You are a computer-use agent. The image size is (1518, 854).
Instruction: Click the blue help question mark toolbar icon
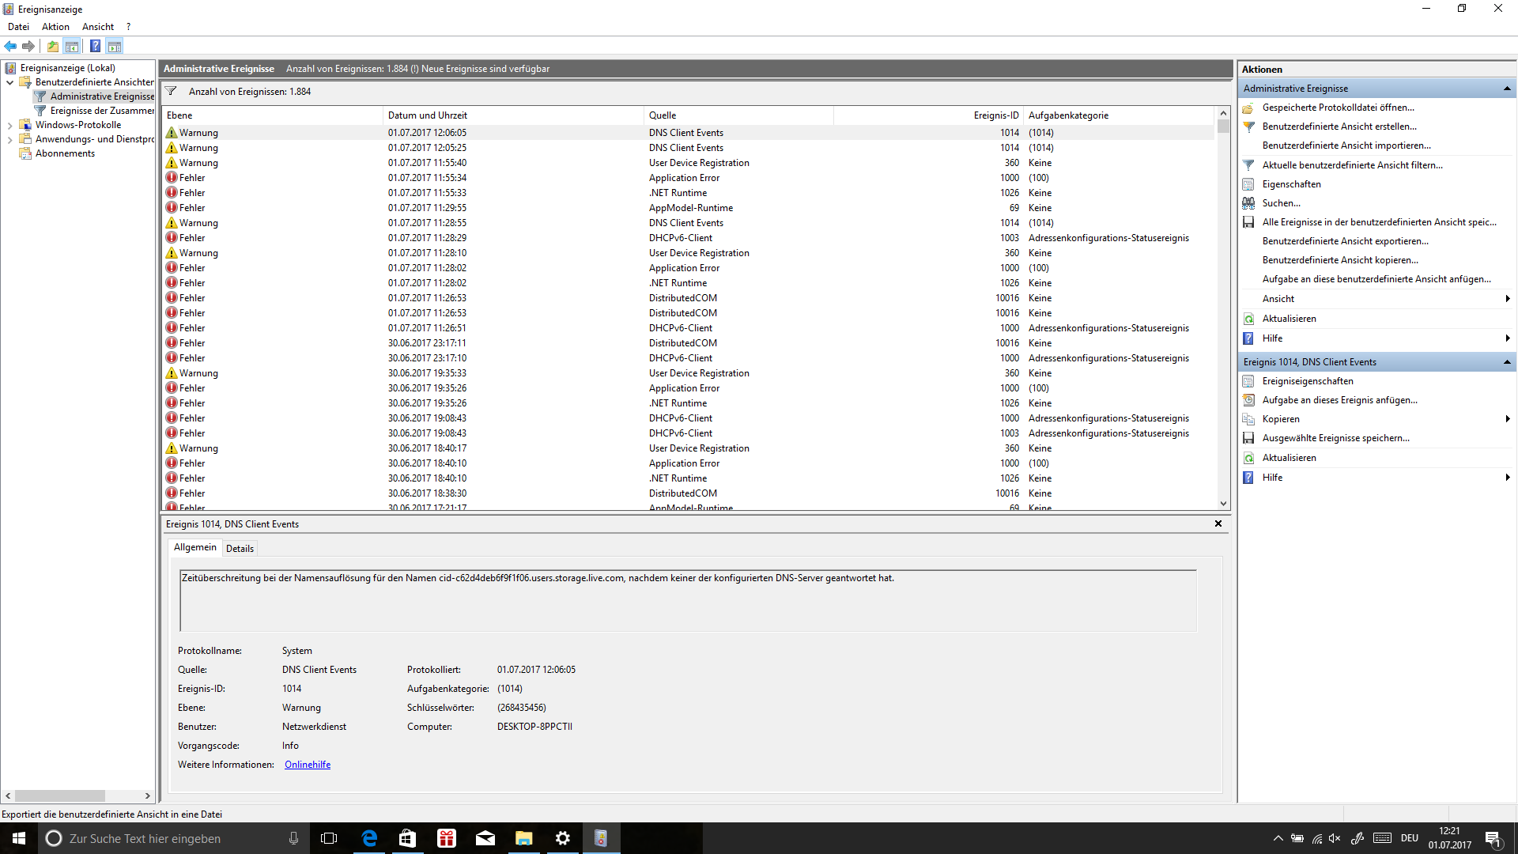[95, 46]
